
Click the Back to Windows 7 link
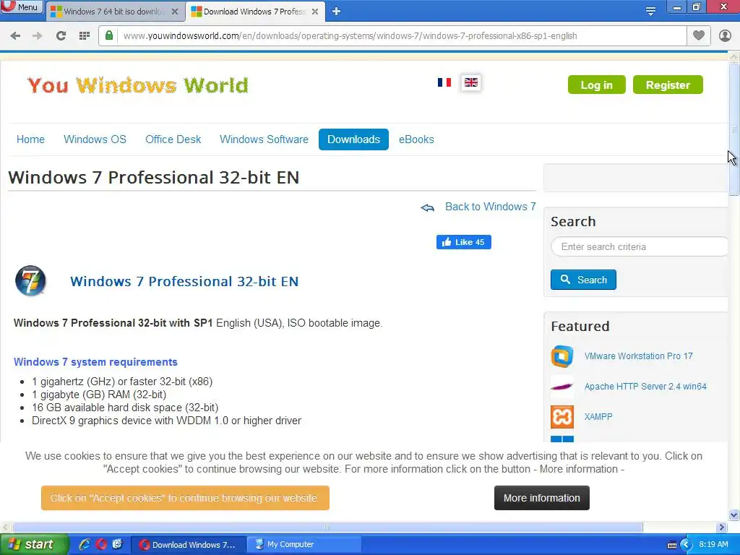(x=491, y=207)
